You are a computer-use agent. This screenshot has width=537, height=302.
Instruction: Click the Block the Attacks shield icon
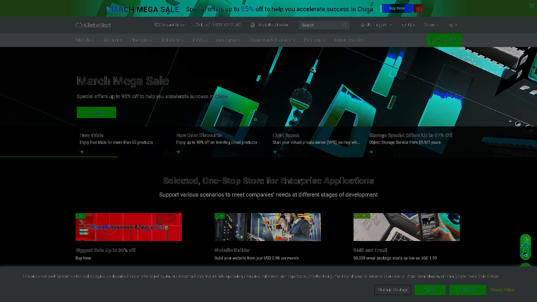[x=253, y=25]
